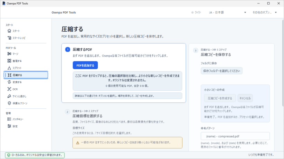Select the Organize (整理する) grid icon
This screenshot has height=159, width=284.
(9, 61)
